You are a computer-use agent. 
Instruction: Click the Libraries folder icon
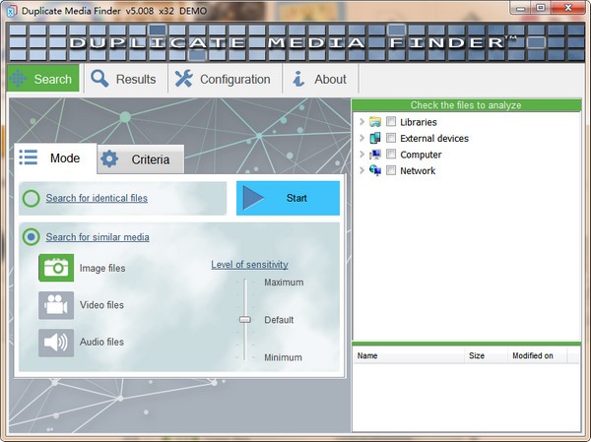(375, 122)
